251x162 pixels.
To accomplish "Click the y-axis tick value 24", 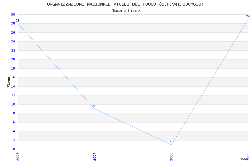I will coord(13,42).
